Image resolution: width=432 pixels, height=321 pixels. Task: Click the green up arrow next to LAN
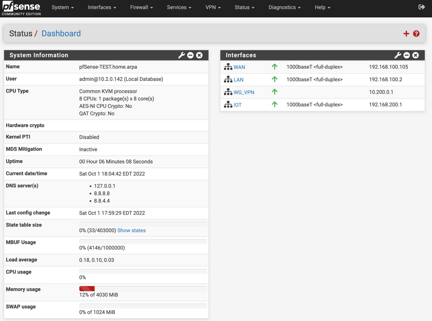point(274,79)
